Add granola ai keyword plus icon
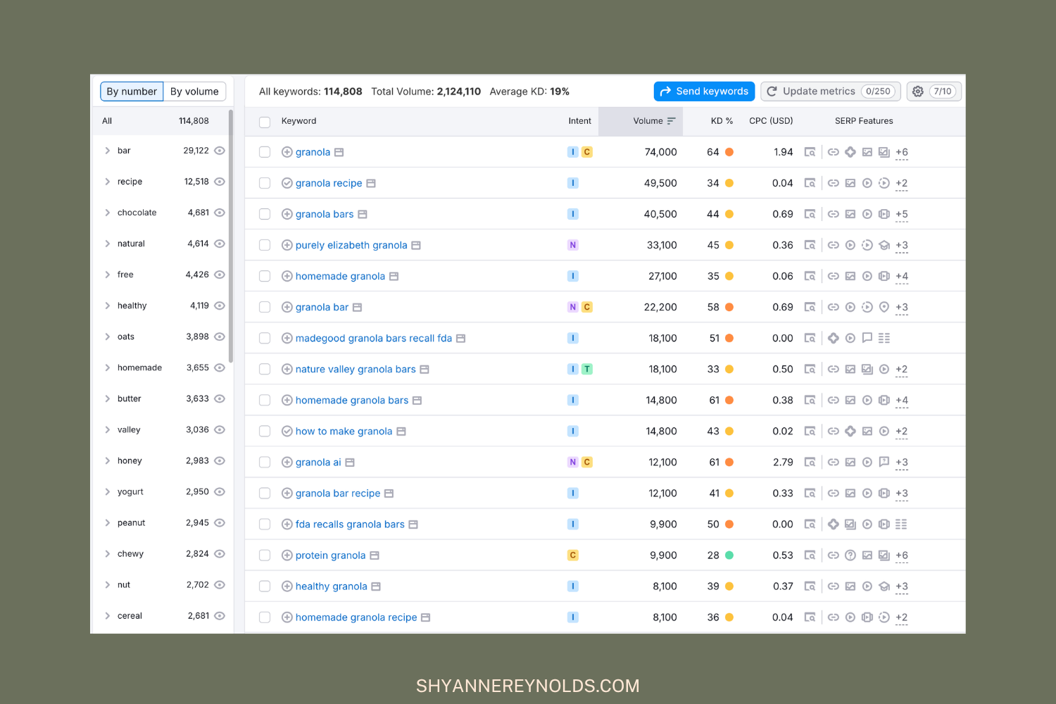This screenshot has height=704, width=1056. point(287,463)
